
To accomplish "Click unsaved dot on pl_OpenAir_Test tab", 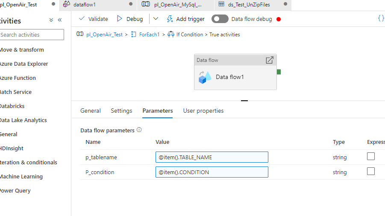I will 53,4.
